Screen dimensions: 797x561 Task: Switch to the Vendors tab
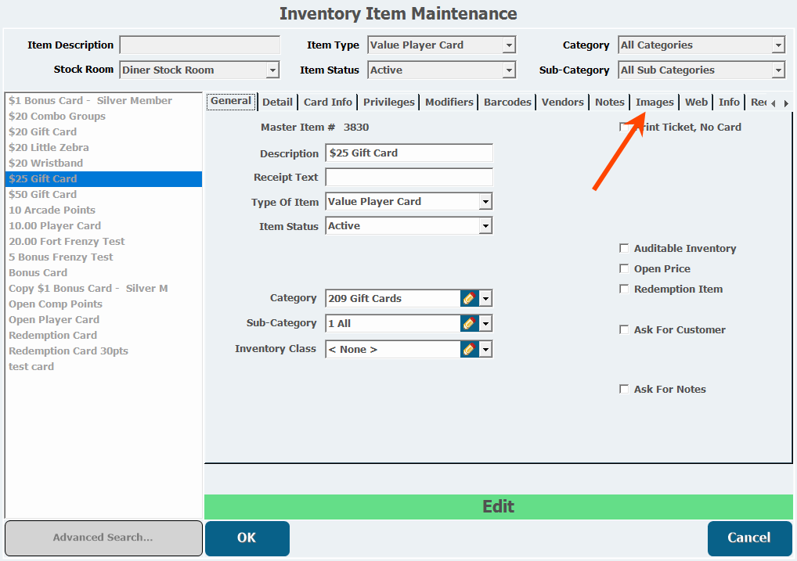pos(563,102)
